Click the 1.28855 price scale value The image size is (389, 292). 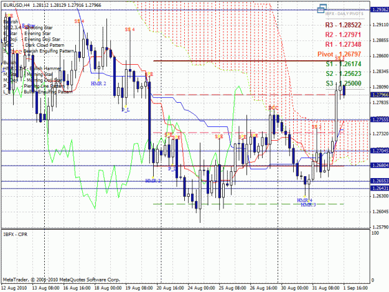[x=380, y=40]
